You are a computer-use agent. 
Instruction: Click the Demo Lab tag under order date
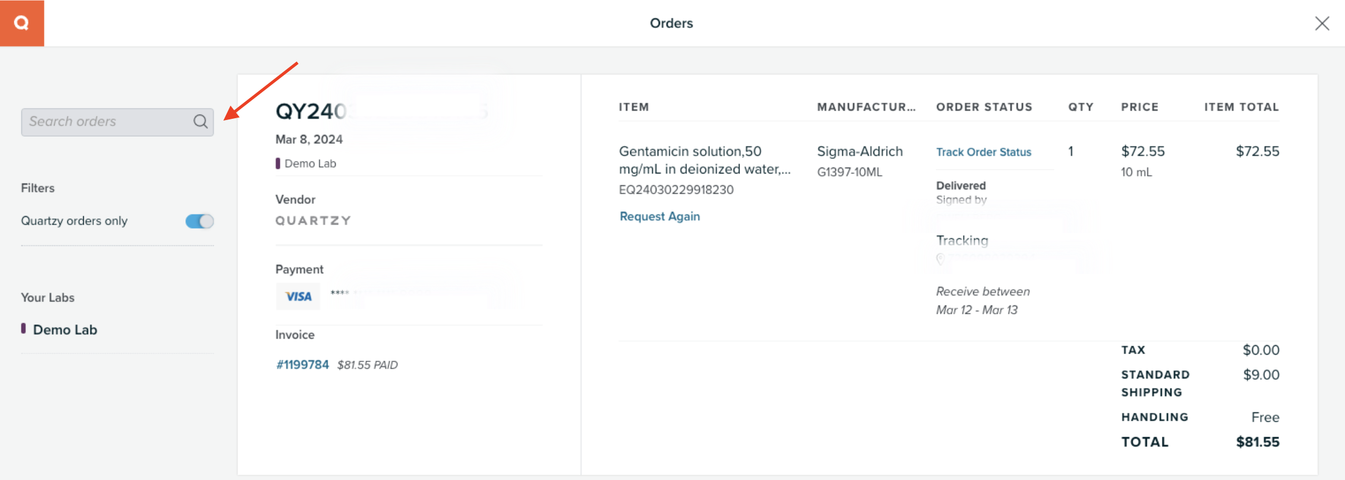point(310,163)
